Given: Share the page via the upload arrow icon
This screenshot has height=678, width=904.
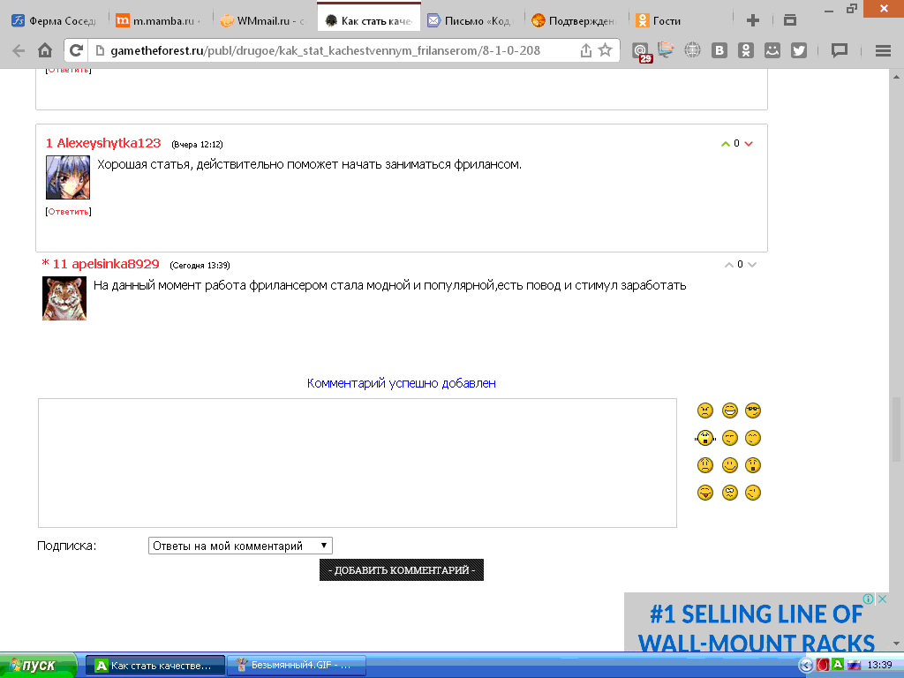Looking at the screenshot, I should tap(586, 50).
